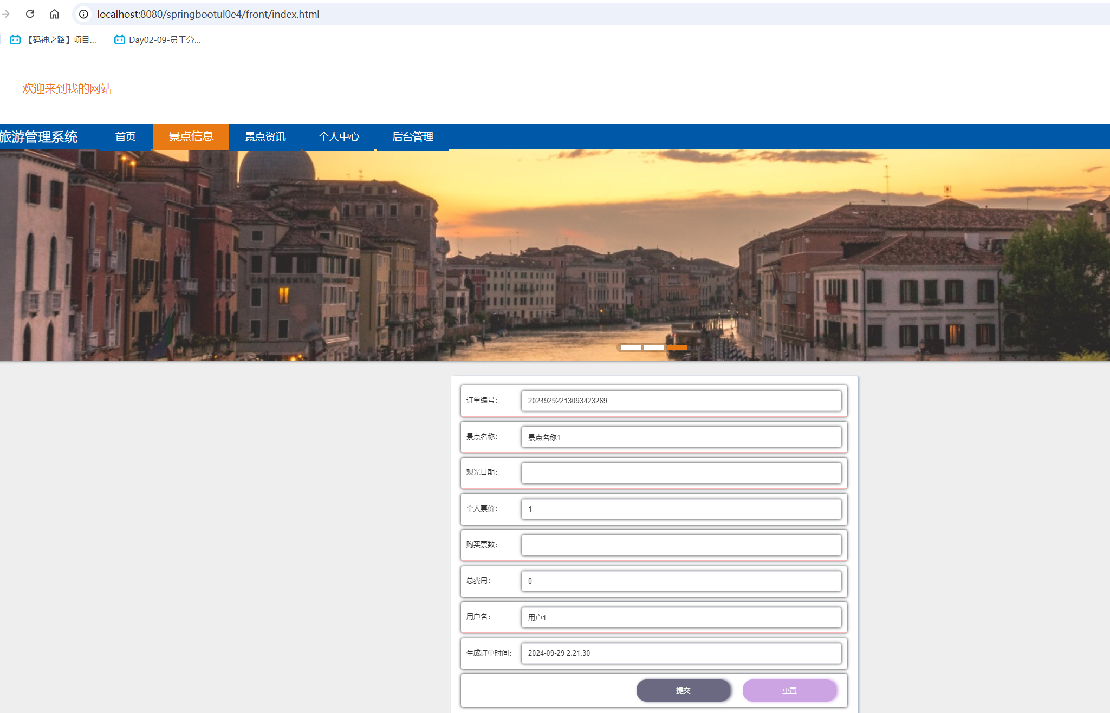The height and width of the screenshot is (713, 1110).
Task: Click the browser home icon
Action: [54, 14]
